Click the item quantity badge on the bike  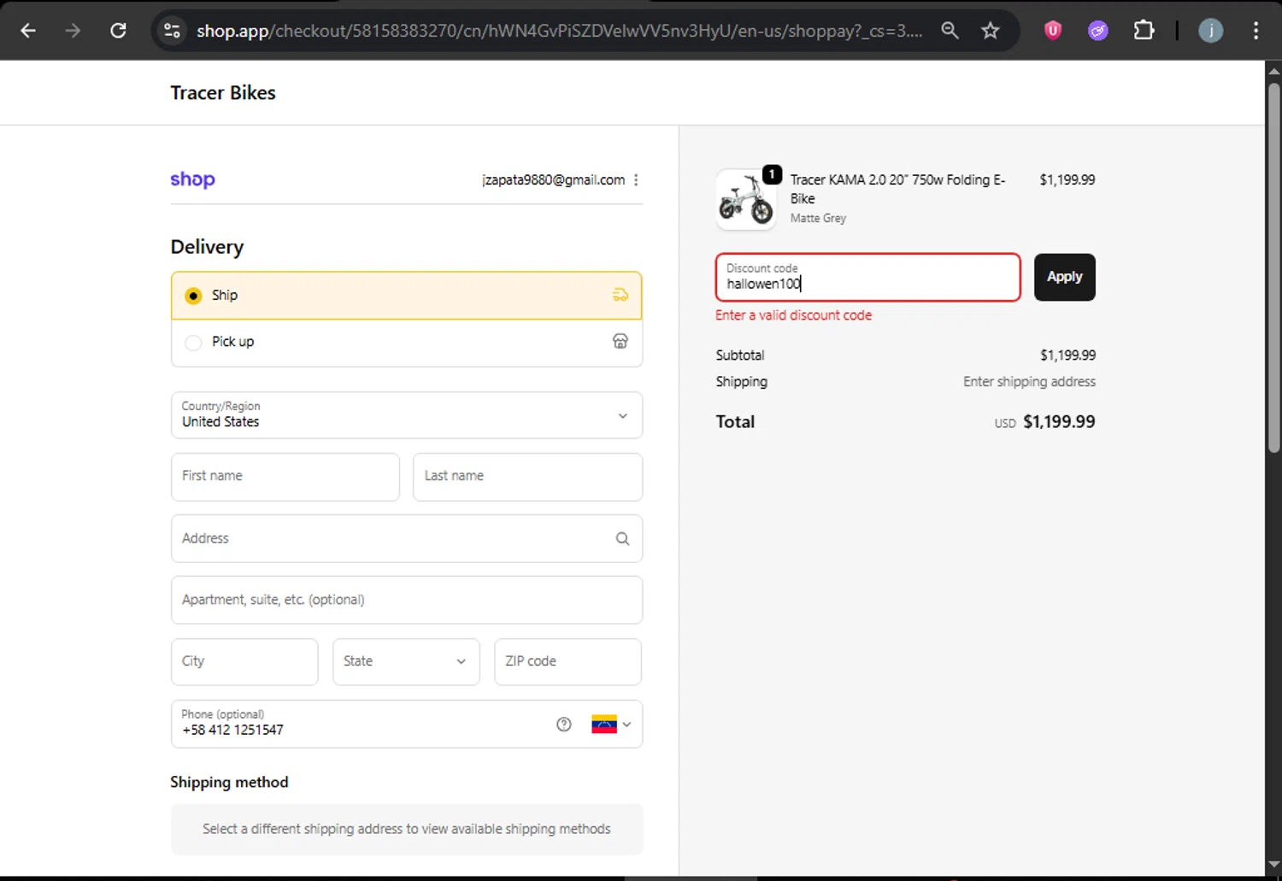pyautogui.click(x=772, y=174)
